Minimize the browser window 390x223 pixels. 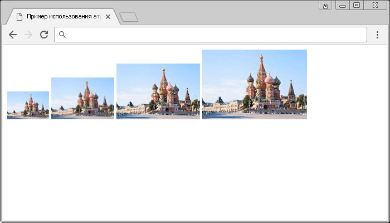(343, 6)
